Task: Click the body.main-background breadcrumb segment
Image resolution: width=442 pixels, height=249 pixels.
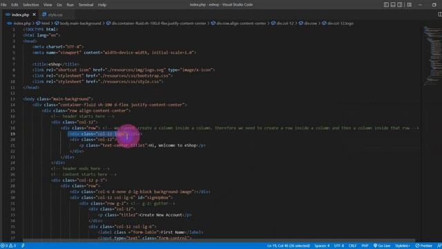Action: point(80,24)
